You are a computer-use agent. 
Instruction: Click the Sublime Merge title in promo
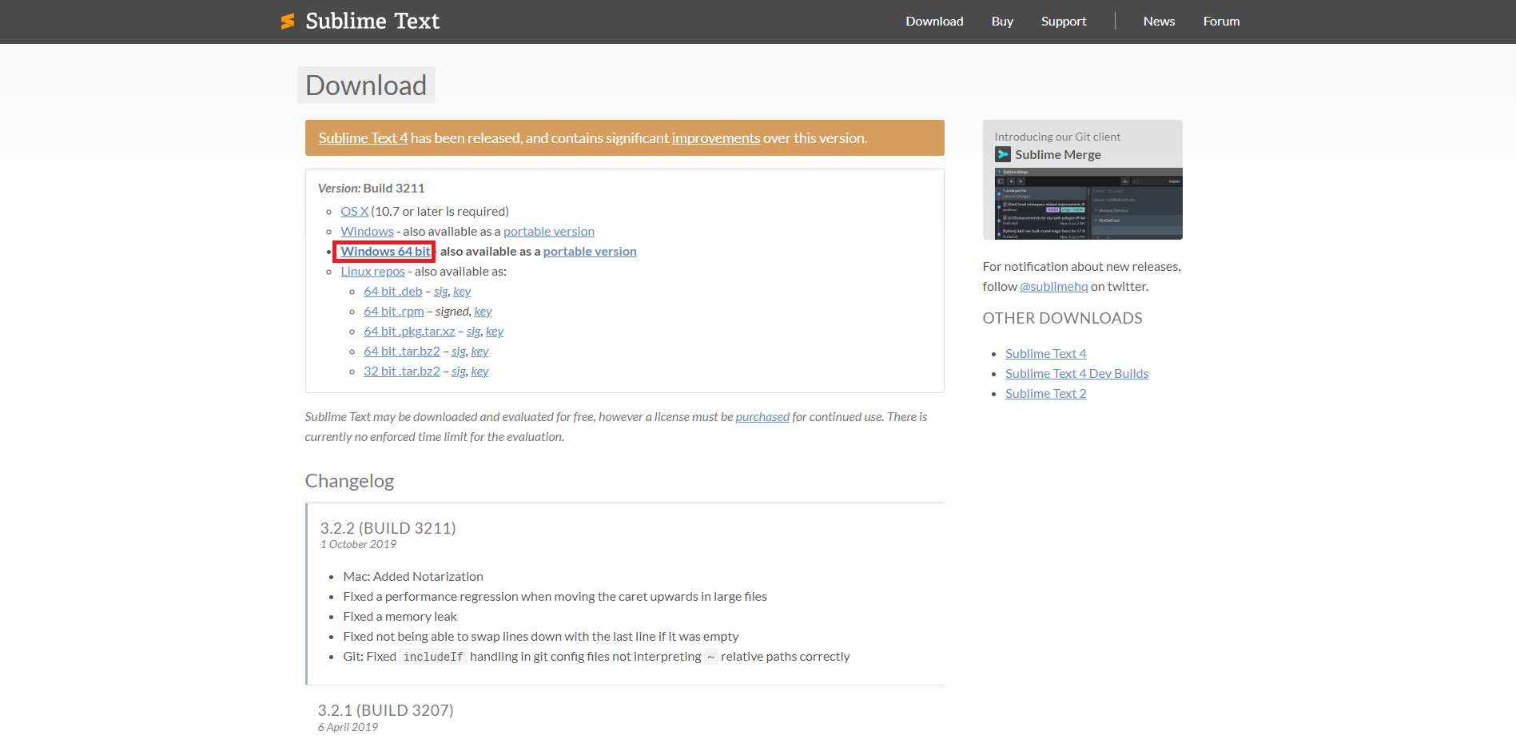(x=1057, y=155)
